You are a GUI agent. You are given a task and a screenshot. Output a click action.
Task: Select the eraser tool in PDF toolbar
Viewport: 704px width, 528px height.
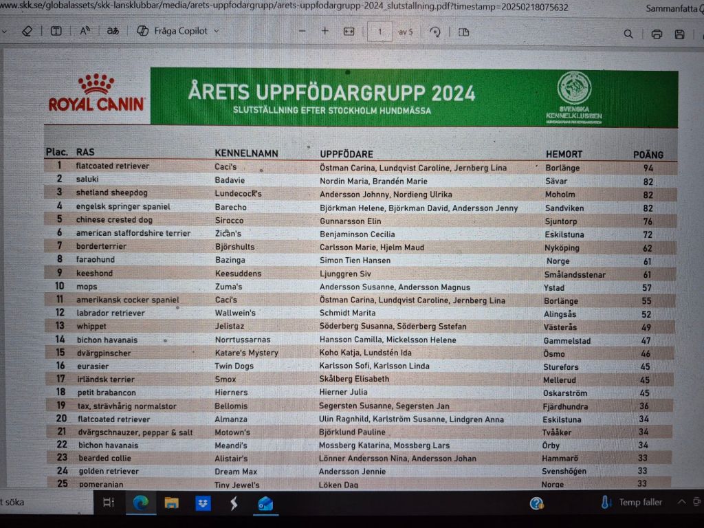pyautogui.click(x=27, y=32)
